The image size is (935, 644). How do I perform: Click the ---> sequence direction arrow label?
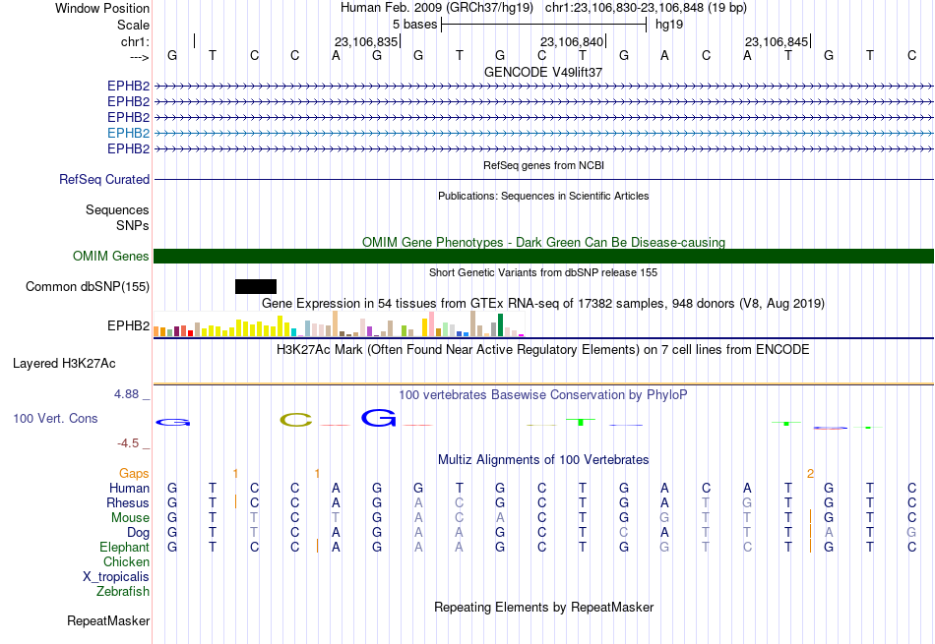pos(140,57)
